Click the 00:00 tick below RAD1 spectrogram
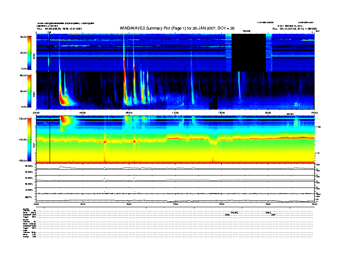The height and width of the screenshot is (262, 339). tap(36, 113)
